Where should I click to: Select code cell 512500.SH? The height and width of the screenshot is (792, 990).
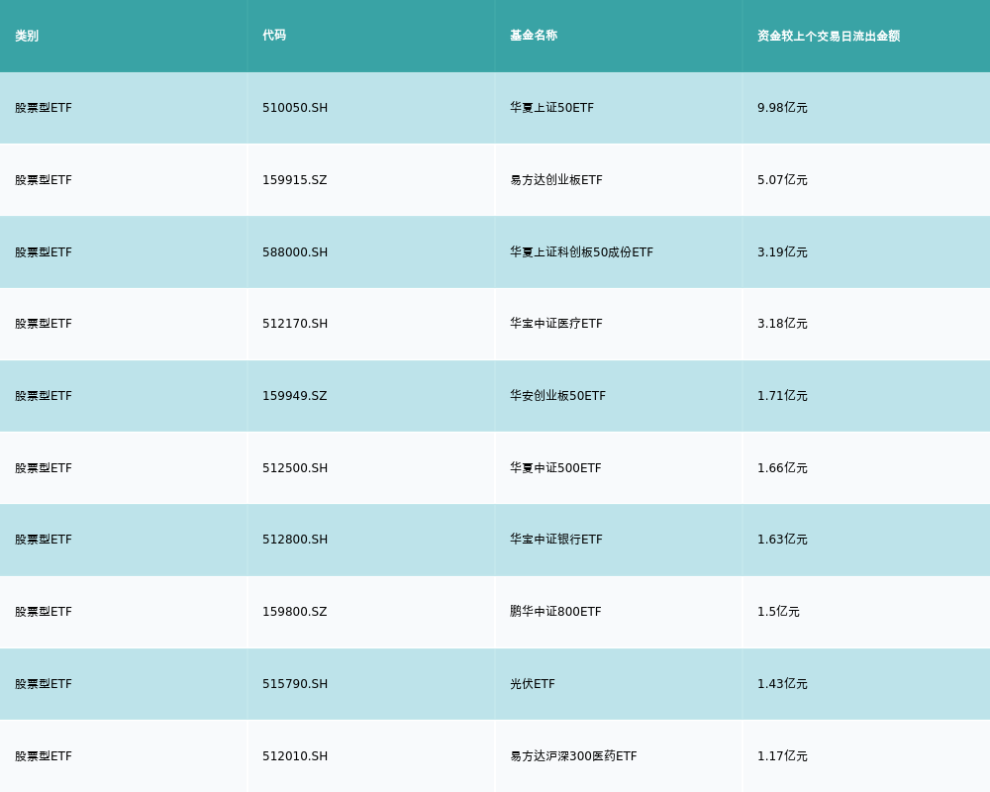tap(295, 468)
